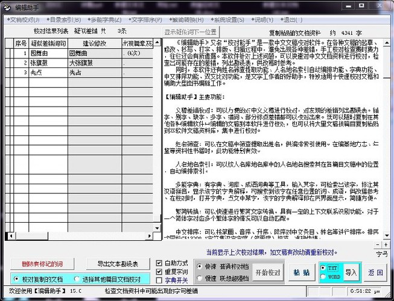394x301 pixels.
Task: Click the 返回 button
Action: tap(376, 273)
